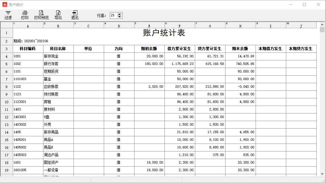Select the 科目编码 header cell
The image size is (326, 183).
pos(28,49)
